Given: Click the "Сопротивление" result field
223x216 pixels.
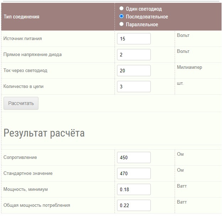Looking at the screenshot, I should (x=134, y=157).
